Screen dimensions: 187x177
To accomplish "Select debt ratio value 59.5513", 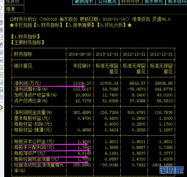I will coord(165,101).
